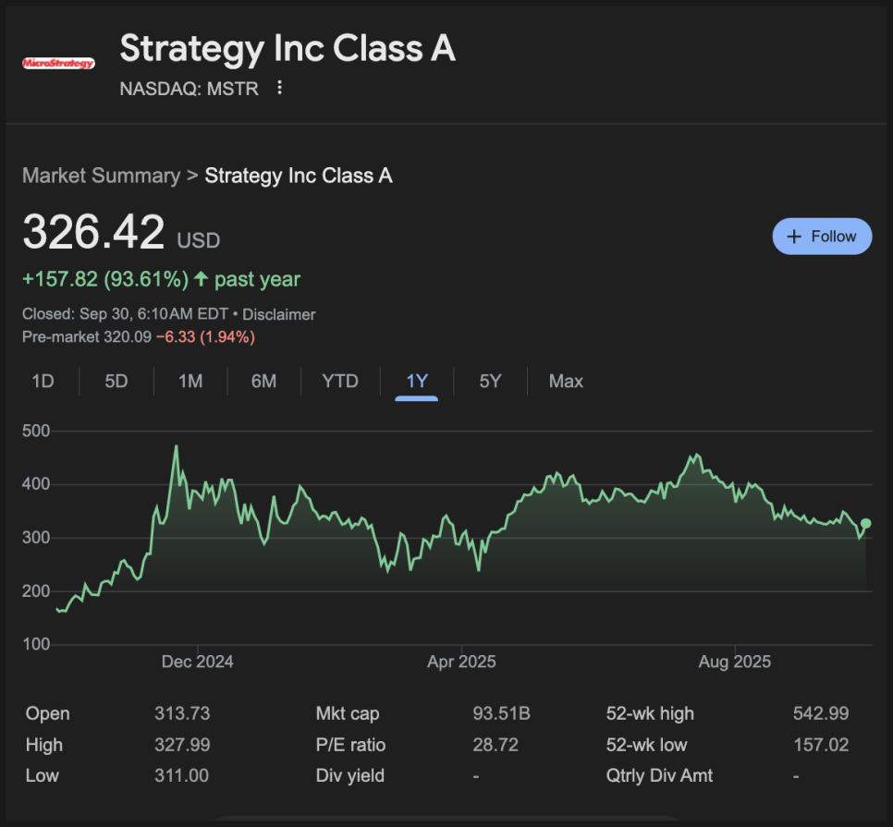The height and width of the screenshot is (827, 893).
Task: Open the Market Summary link
Action: pyautogui.click(x=102, y=176)
